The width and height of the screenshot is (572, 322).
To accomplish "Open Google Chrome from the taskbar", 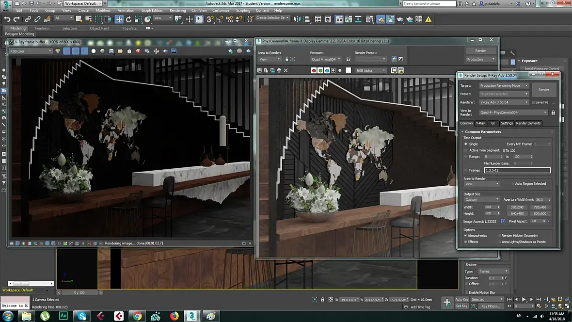I will click(x=137, y=316).
